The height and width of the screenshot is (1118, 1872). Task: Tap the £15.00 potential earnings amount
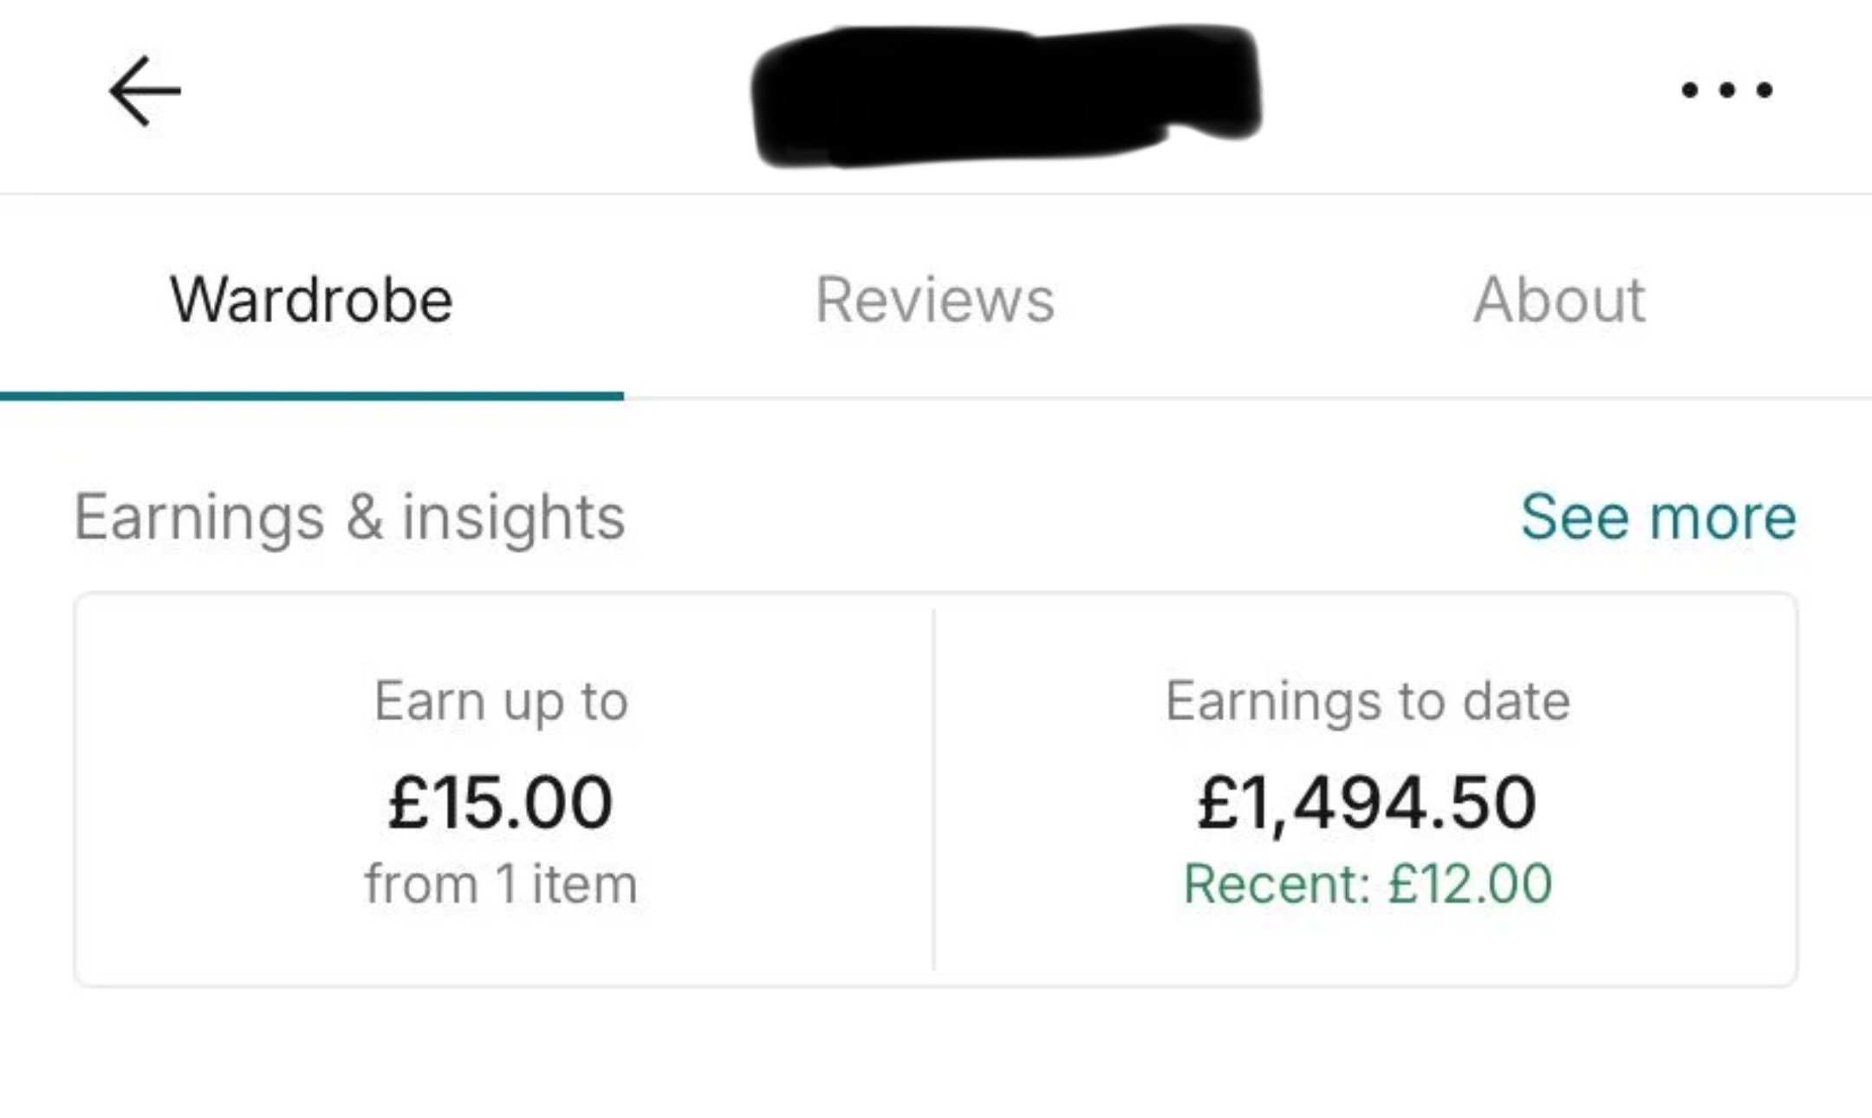pos(501,803)
